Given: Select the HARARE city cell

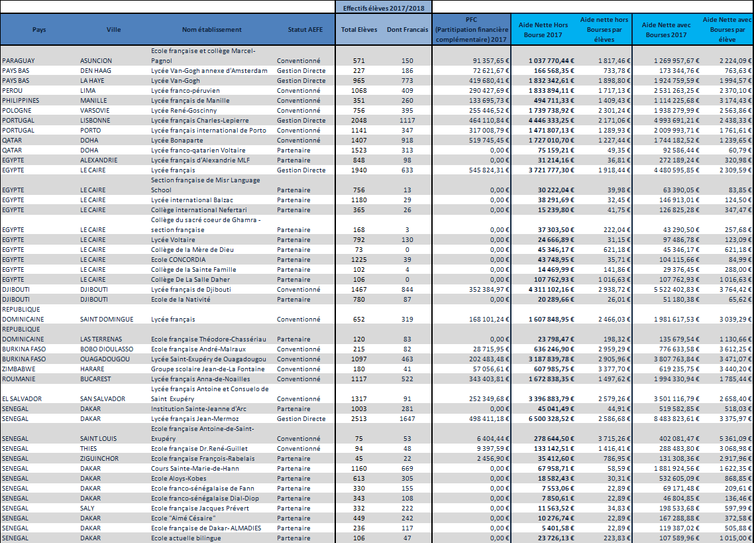Looking at the screenshot, I should tap(92, 369).
